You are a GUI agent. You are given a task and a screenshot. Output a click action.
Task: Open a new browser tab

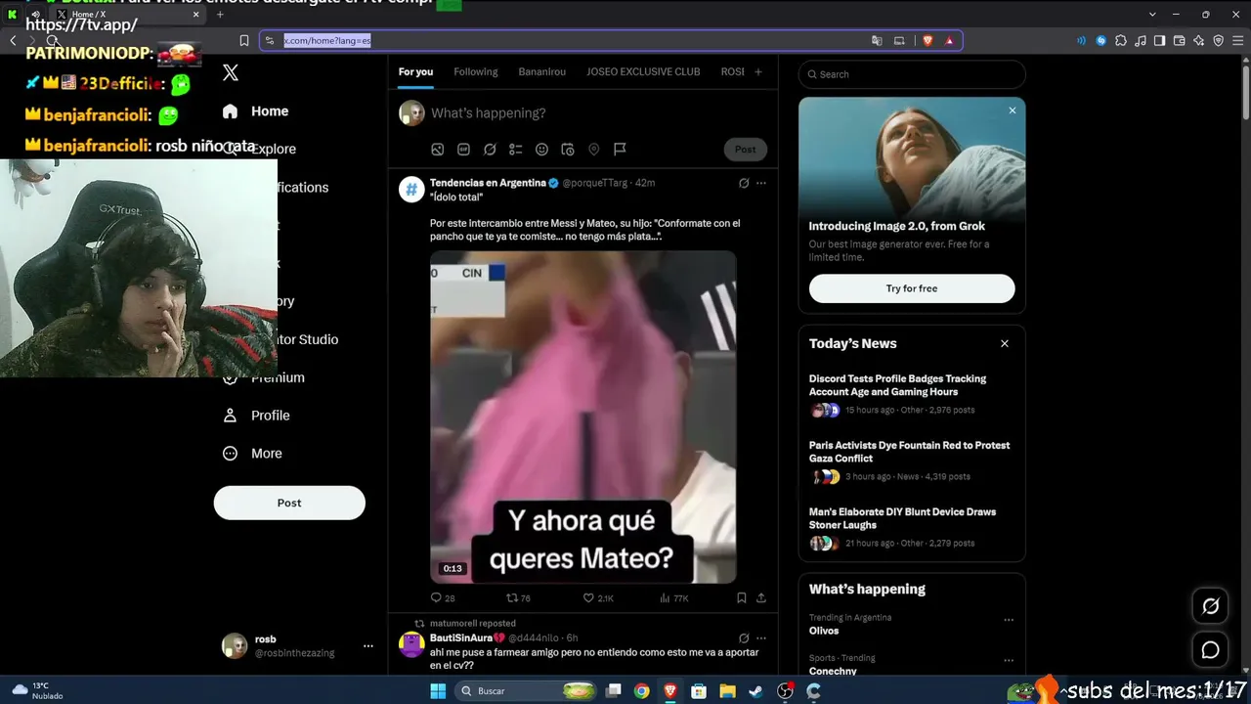click(220, 14)
